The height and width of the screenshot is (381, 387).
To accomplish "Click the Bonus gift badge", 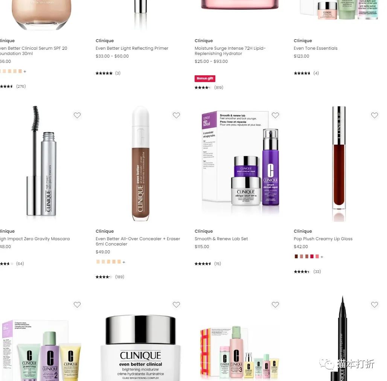I will (205, 78).
